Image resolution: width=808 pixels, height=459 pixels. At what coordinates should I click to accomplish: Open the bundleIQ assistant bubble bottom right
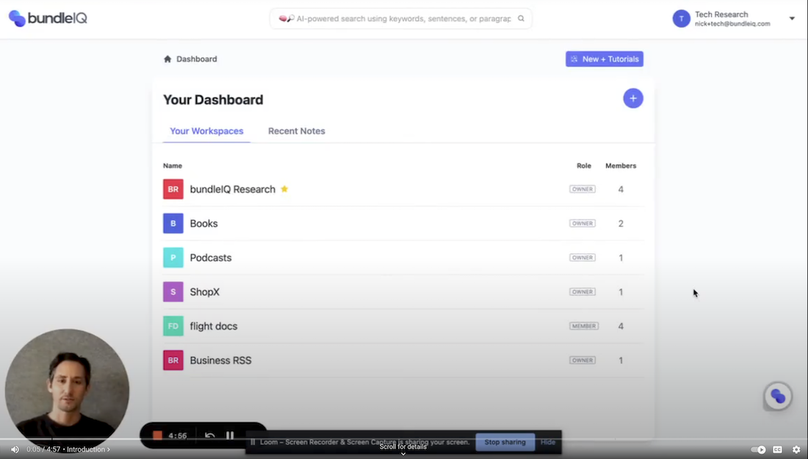(777, 395)
